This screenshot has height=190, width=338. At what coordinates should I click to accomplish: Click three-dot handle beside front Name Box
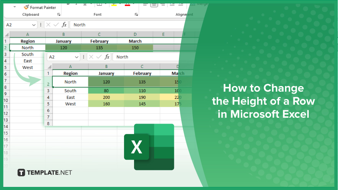pos(83,57)
